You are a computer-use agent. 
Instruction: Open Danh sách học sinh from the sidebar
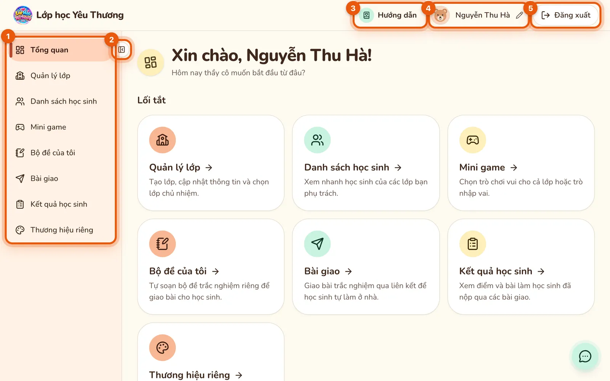61,101
